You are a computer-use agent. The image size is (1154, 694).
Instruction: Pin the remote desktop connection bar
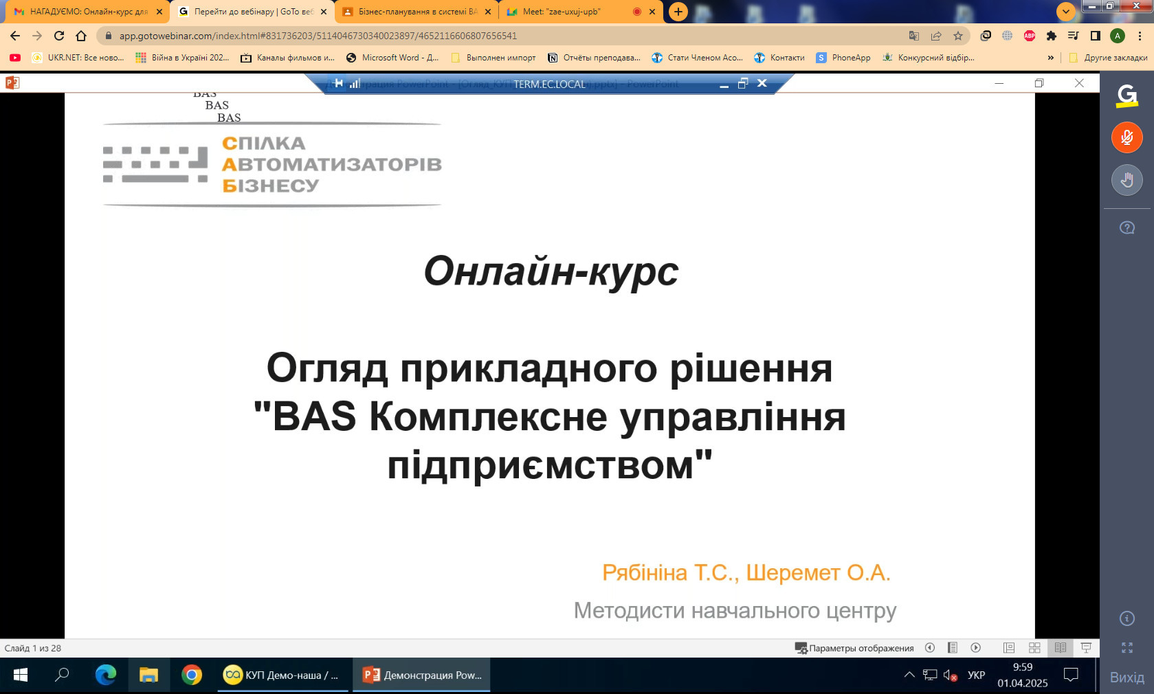pos(338,83)
